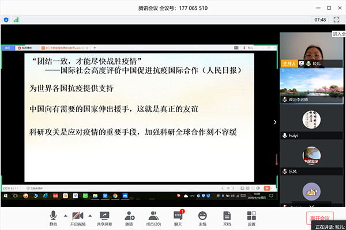Viewport: 346px width, 230px height.
Task: Open the 邀请 invite icon
Action: [x=129, y=218]
